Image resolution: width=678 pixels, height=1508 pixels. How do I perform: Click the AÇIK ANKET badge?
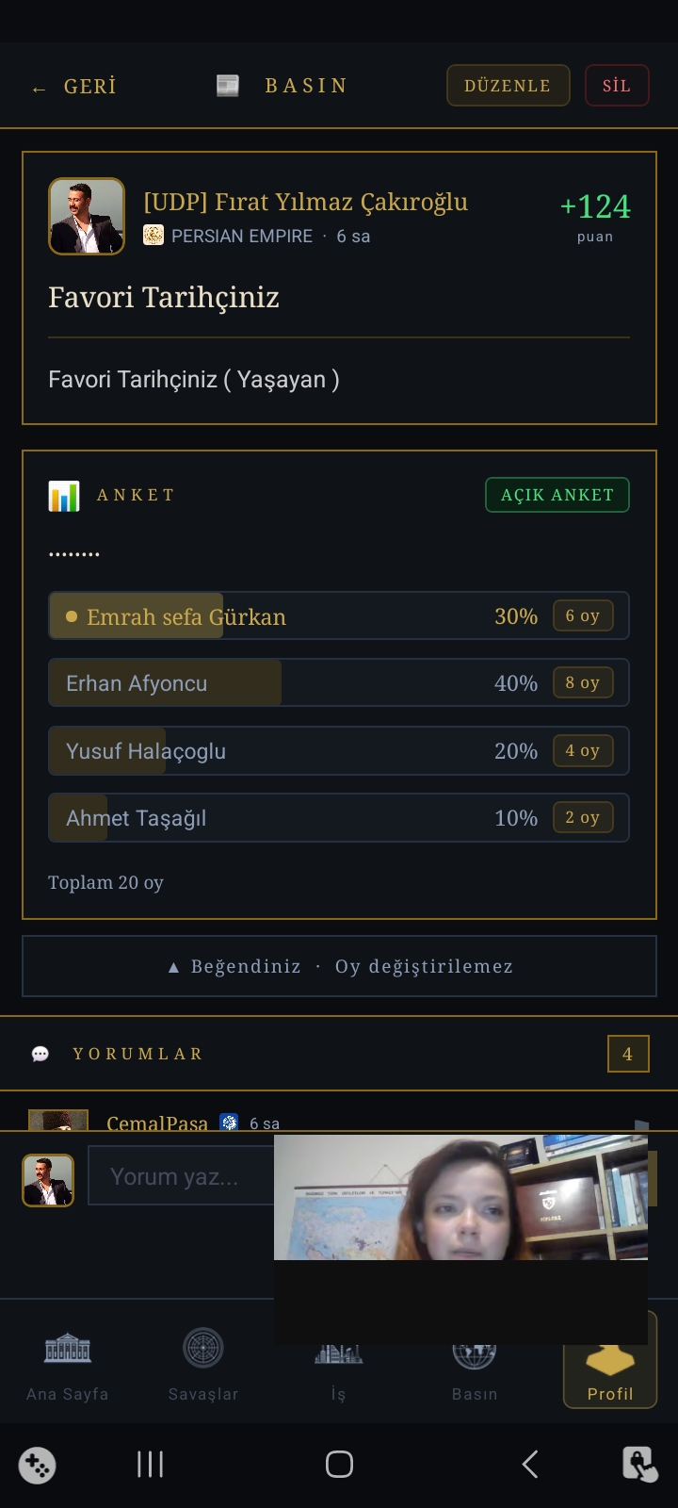coord(557,495)
